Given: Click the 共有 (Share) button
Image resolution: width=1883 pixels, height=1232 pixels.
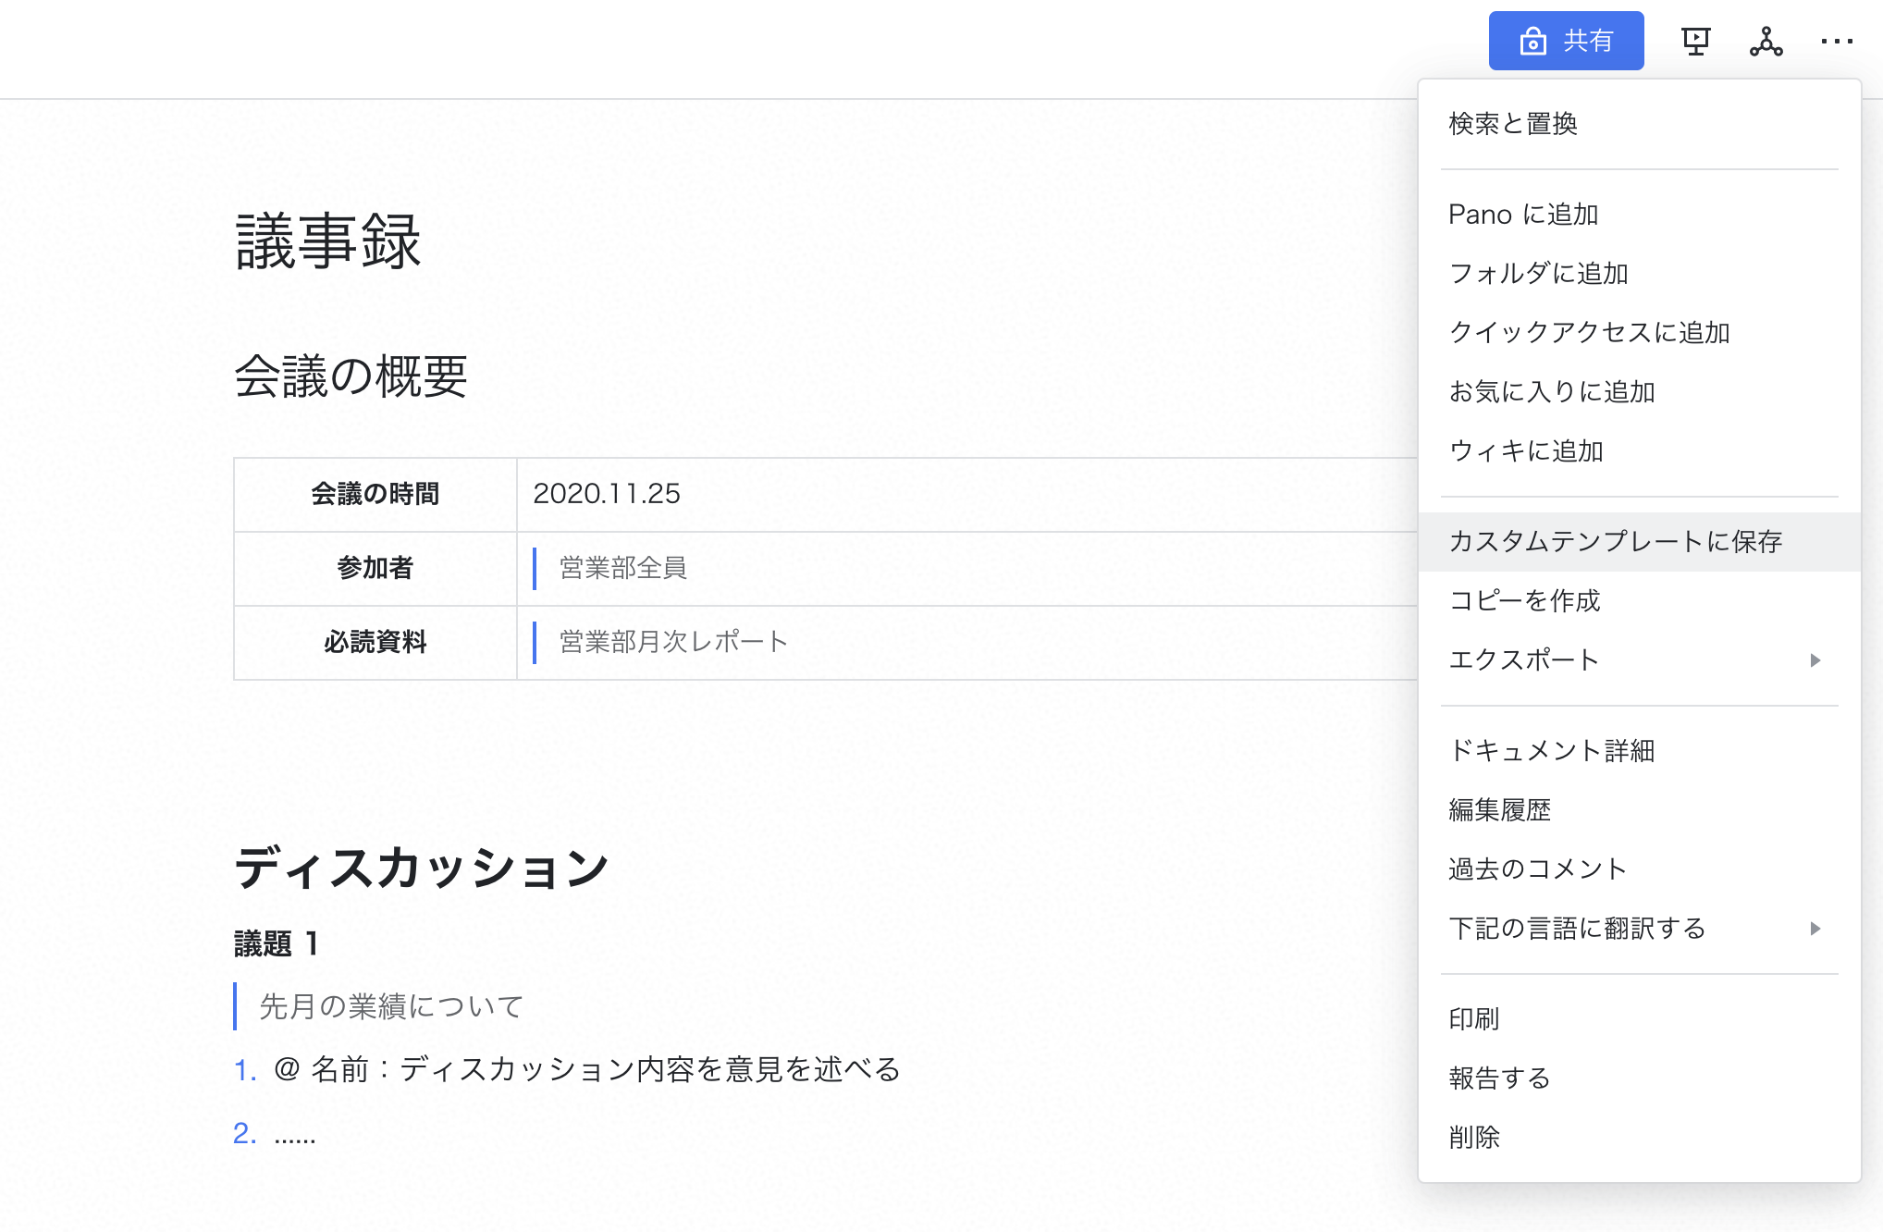Looking at the screenshot, I should [1564, 42].
